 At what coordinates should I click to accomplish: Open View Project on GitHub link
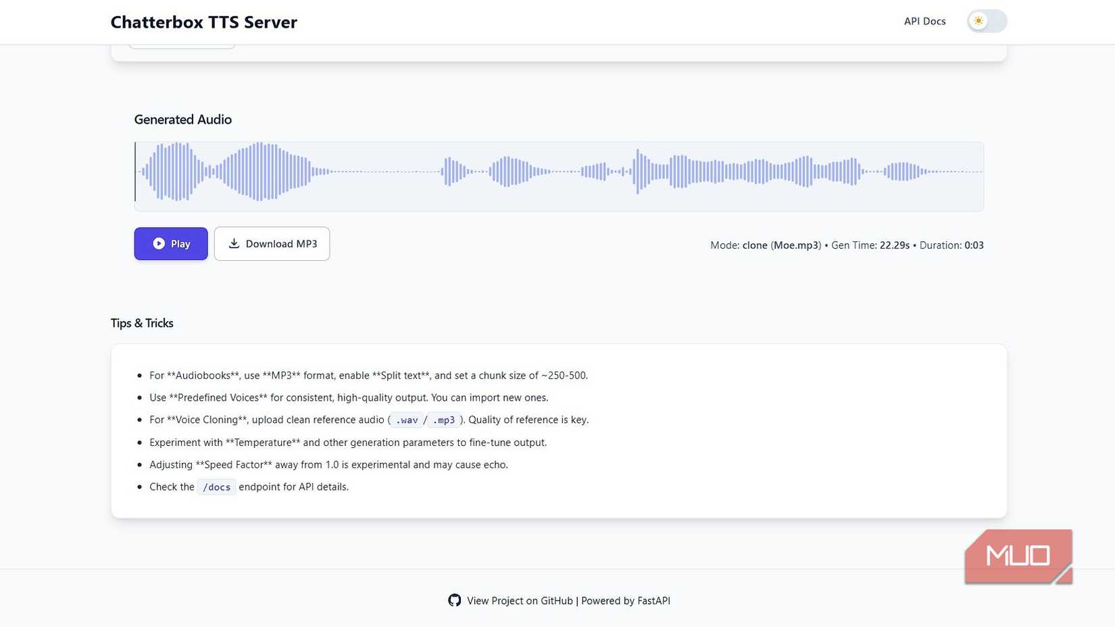coord(519,600)
